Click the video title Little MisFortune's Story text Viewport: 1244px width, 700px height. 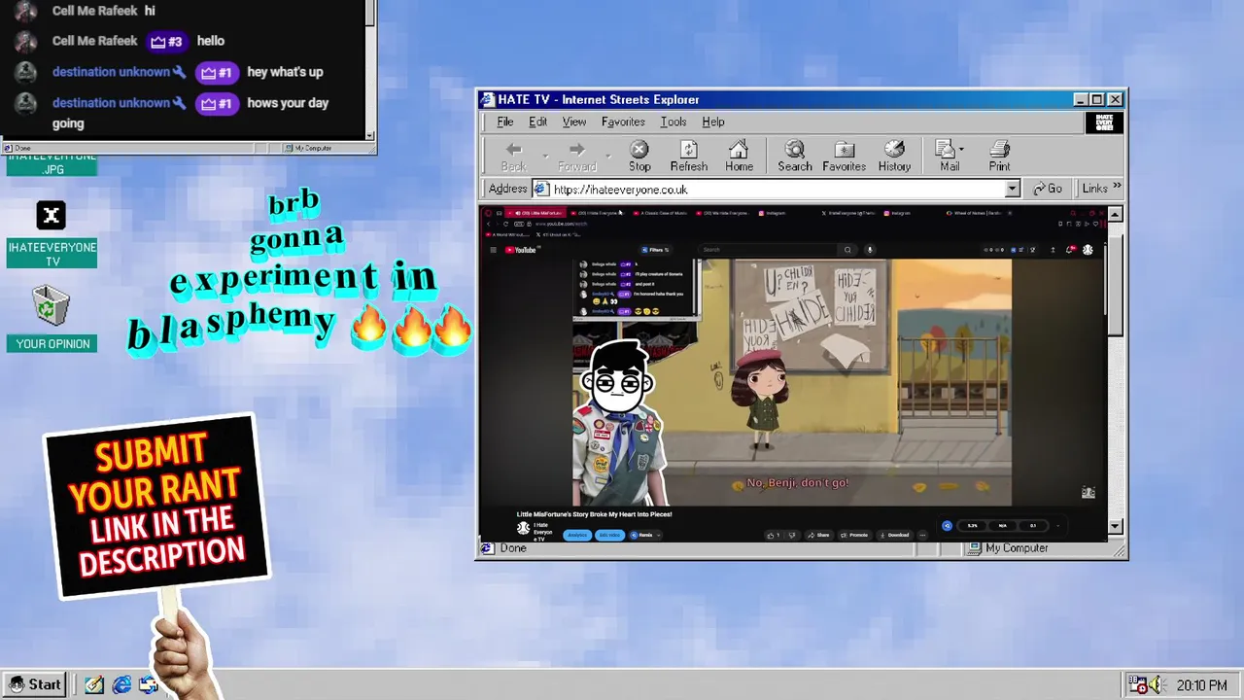tap(594, 514)
